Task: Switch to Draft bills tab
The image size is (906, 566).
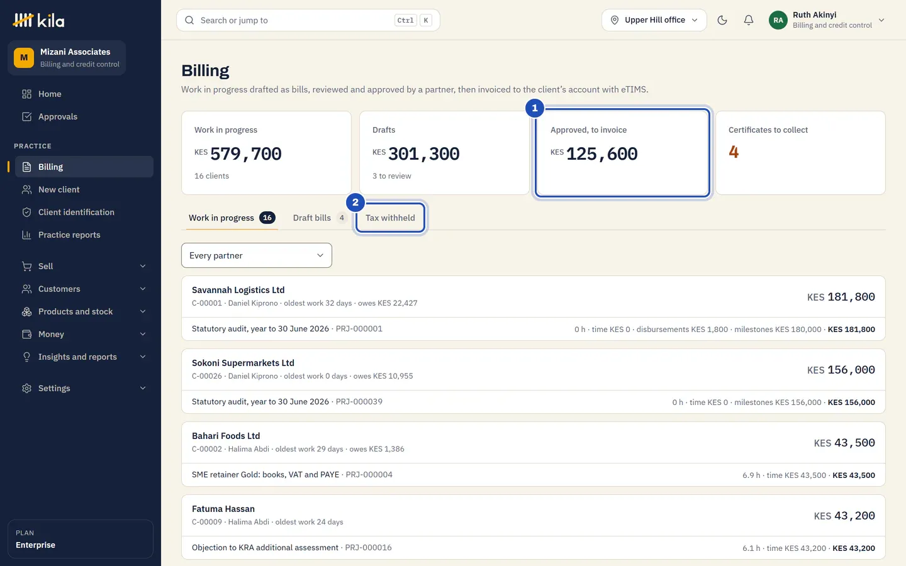Action: pos(320,218)
